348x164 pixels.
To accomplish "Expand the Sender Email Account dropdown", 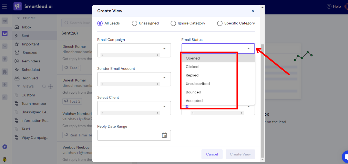I will (164, 77).
